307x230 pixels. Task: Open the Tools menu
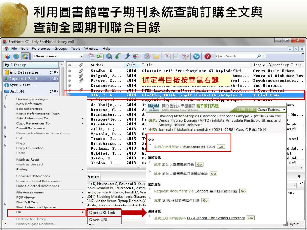click(x=75, y=49)
